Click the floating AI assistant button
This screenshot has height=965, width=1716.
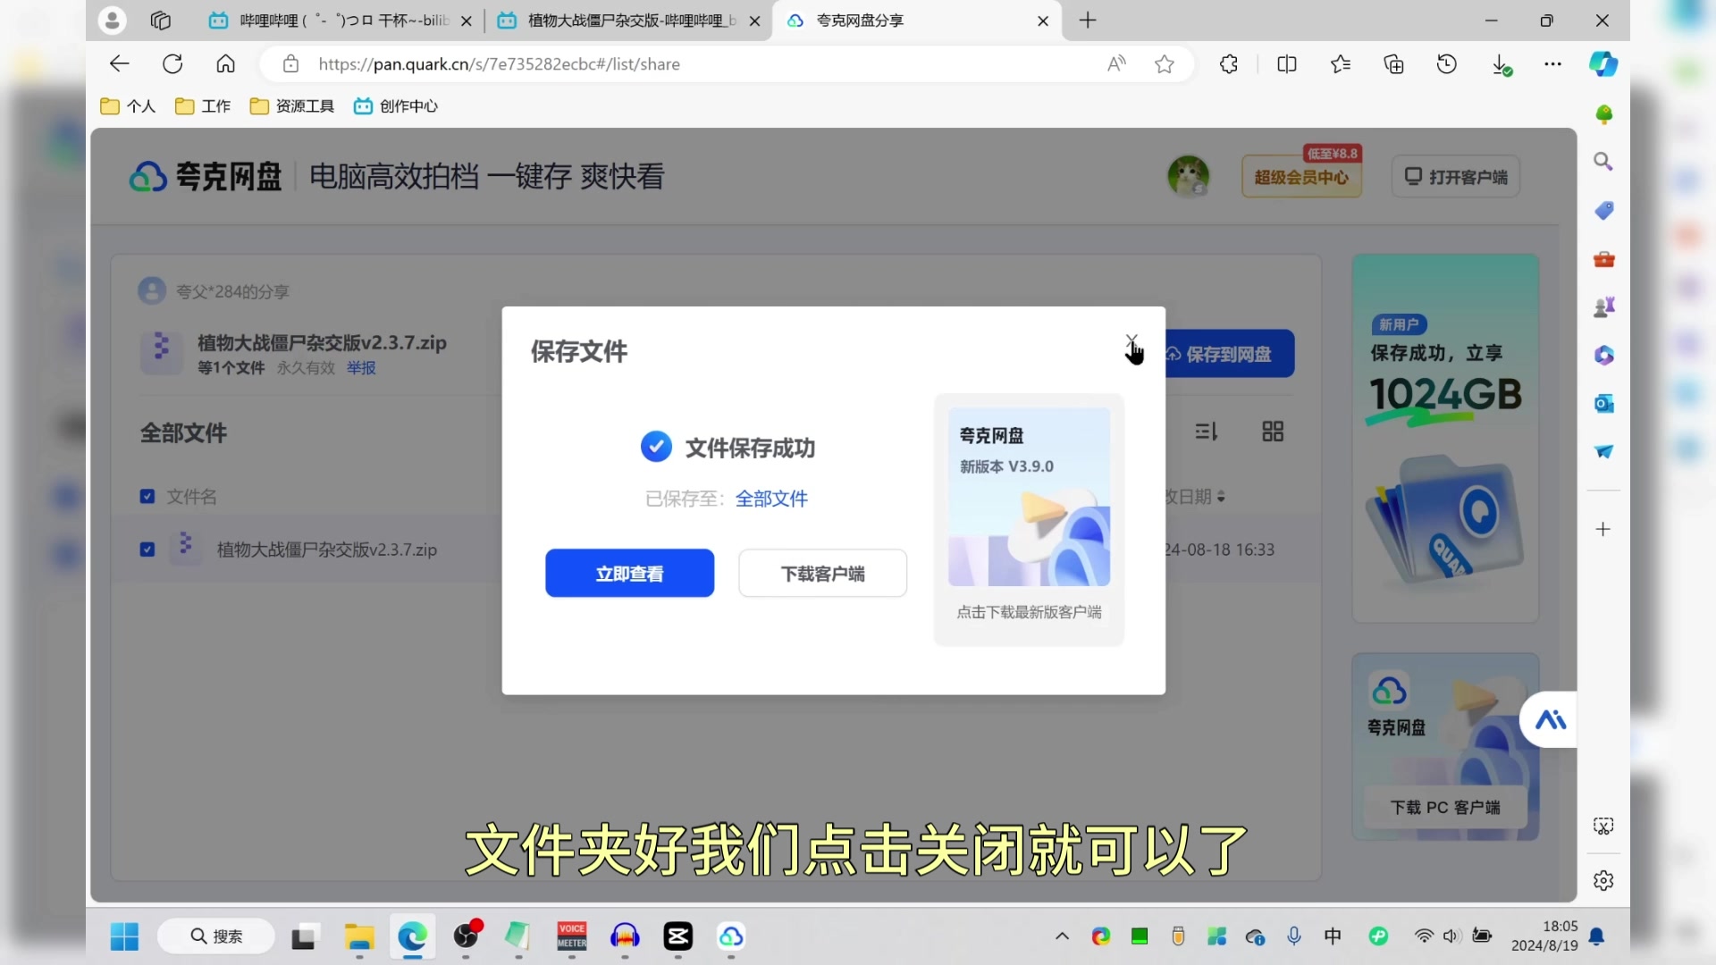1551,720
